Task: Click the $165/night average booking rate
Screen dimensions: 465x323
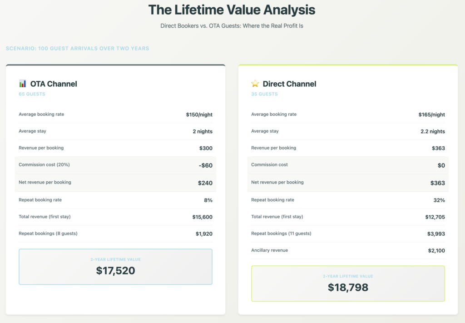Action: coord(431,114)
